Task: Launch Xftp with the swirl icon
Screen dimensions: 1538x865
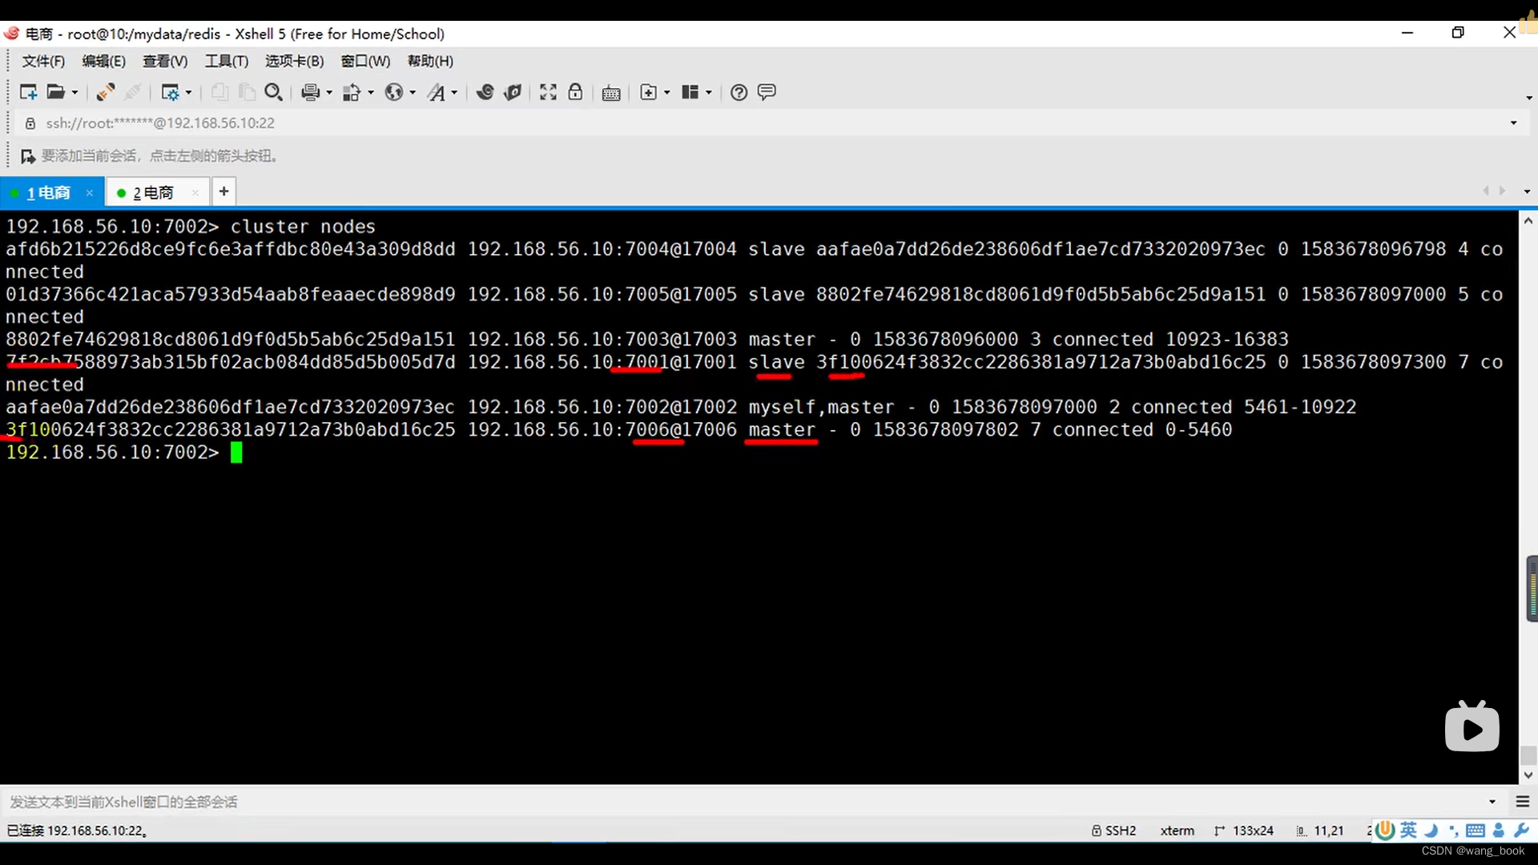Action: (x=485, y=92)
